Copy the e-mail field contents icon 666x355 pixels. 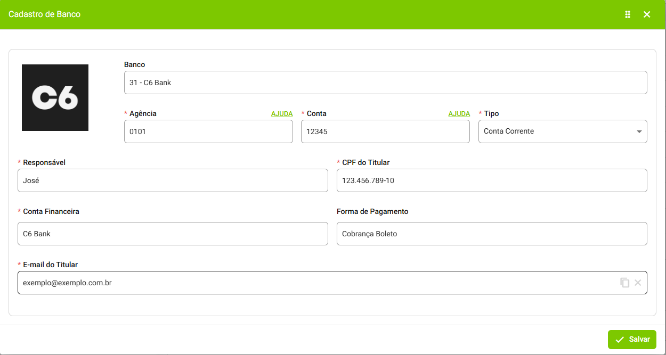click(x=624, y=283)
